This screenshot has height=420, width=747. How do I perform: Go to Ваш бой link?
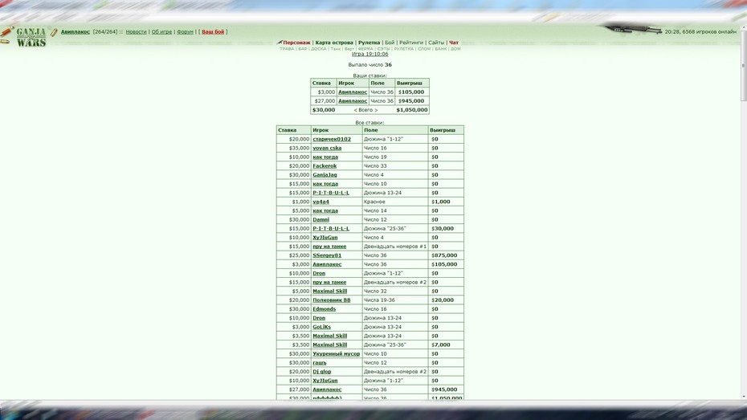click(213, 32)
